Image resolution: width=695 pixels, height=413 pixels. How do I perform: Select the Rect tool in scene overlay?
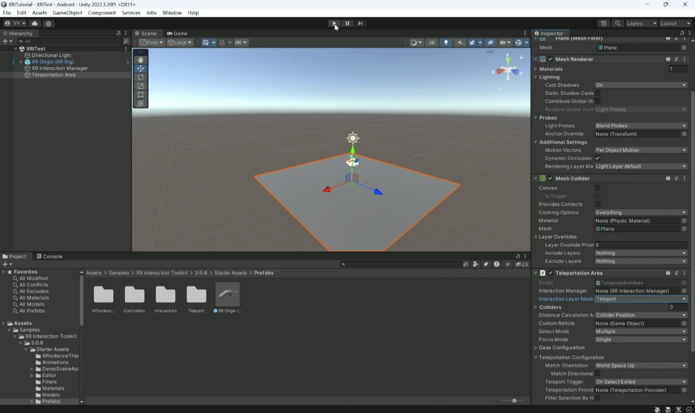pos(141,94)
